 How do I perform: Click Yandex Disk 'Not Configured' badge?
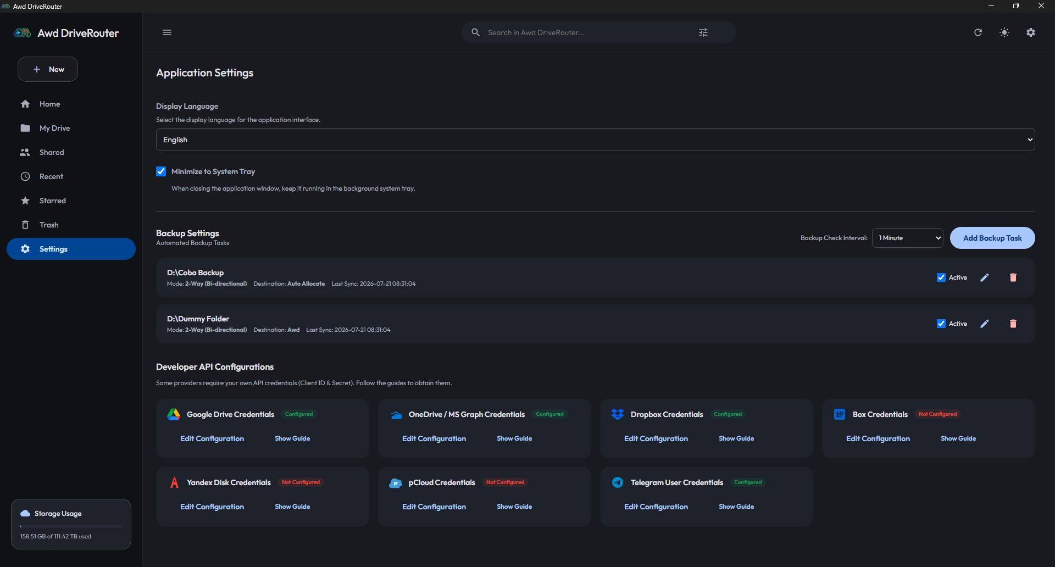301,482
